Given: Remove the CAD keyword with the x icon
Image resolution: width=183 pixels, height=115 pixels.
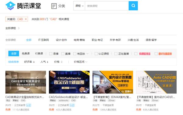Looking at the screenshot, I should (26, 19).
